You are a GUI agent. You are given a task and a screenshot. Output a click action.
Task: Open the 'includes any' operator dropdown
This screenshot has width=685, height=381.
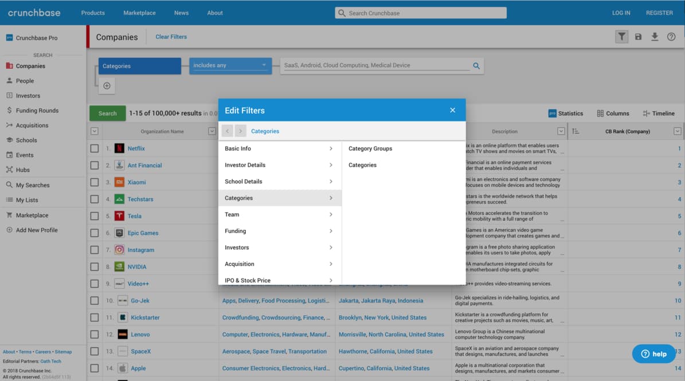(x=230, y=65)
